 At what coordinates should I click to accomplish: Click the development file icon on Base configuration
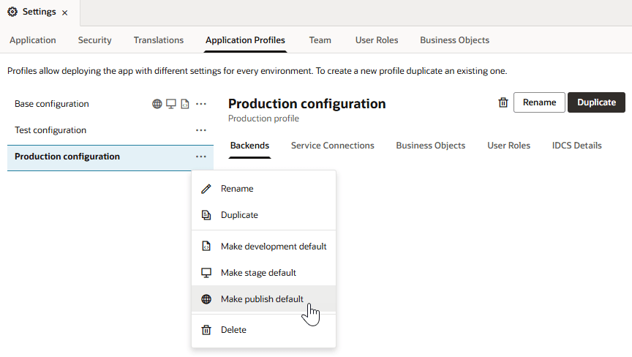(x=185, y=104)
